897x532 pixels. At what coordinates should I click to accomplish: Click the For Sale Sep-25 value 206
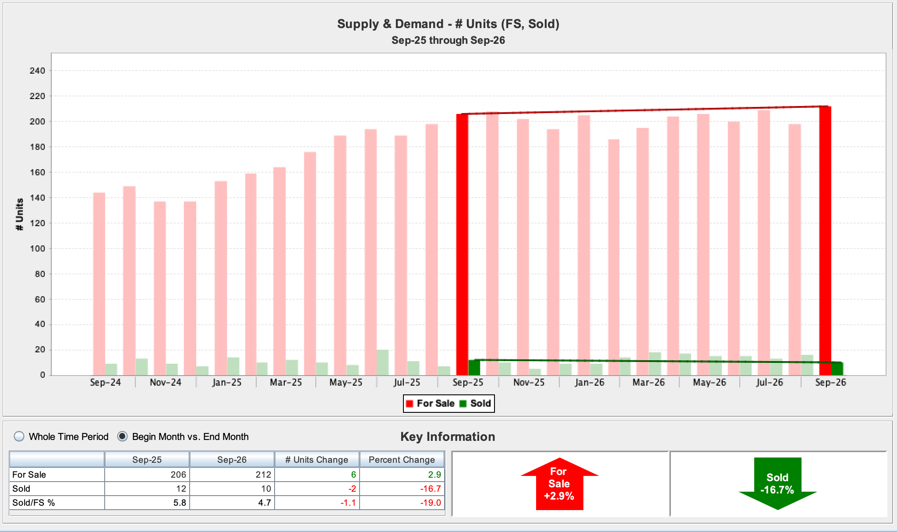147,475
